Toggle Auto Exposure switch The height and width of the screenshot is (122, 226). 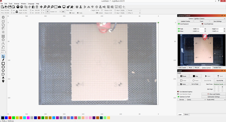point(179,24)
